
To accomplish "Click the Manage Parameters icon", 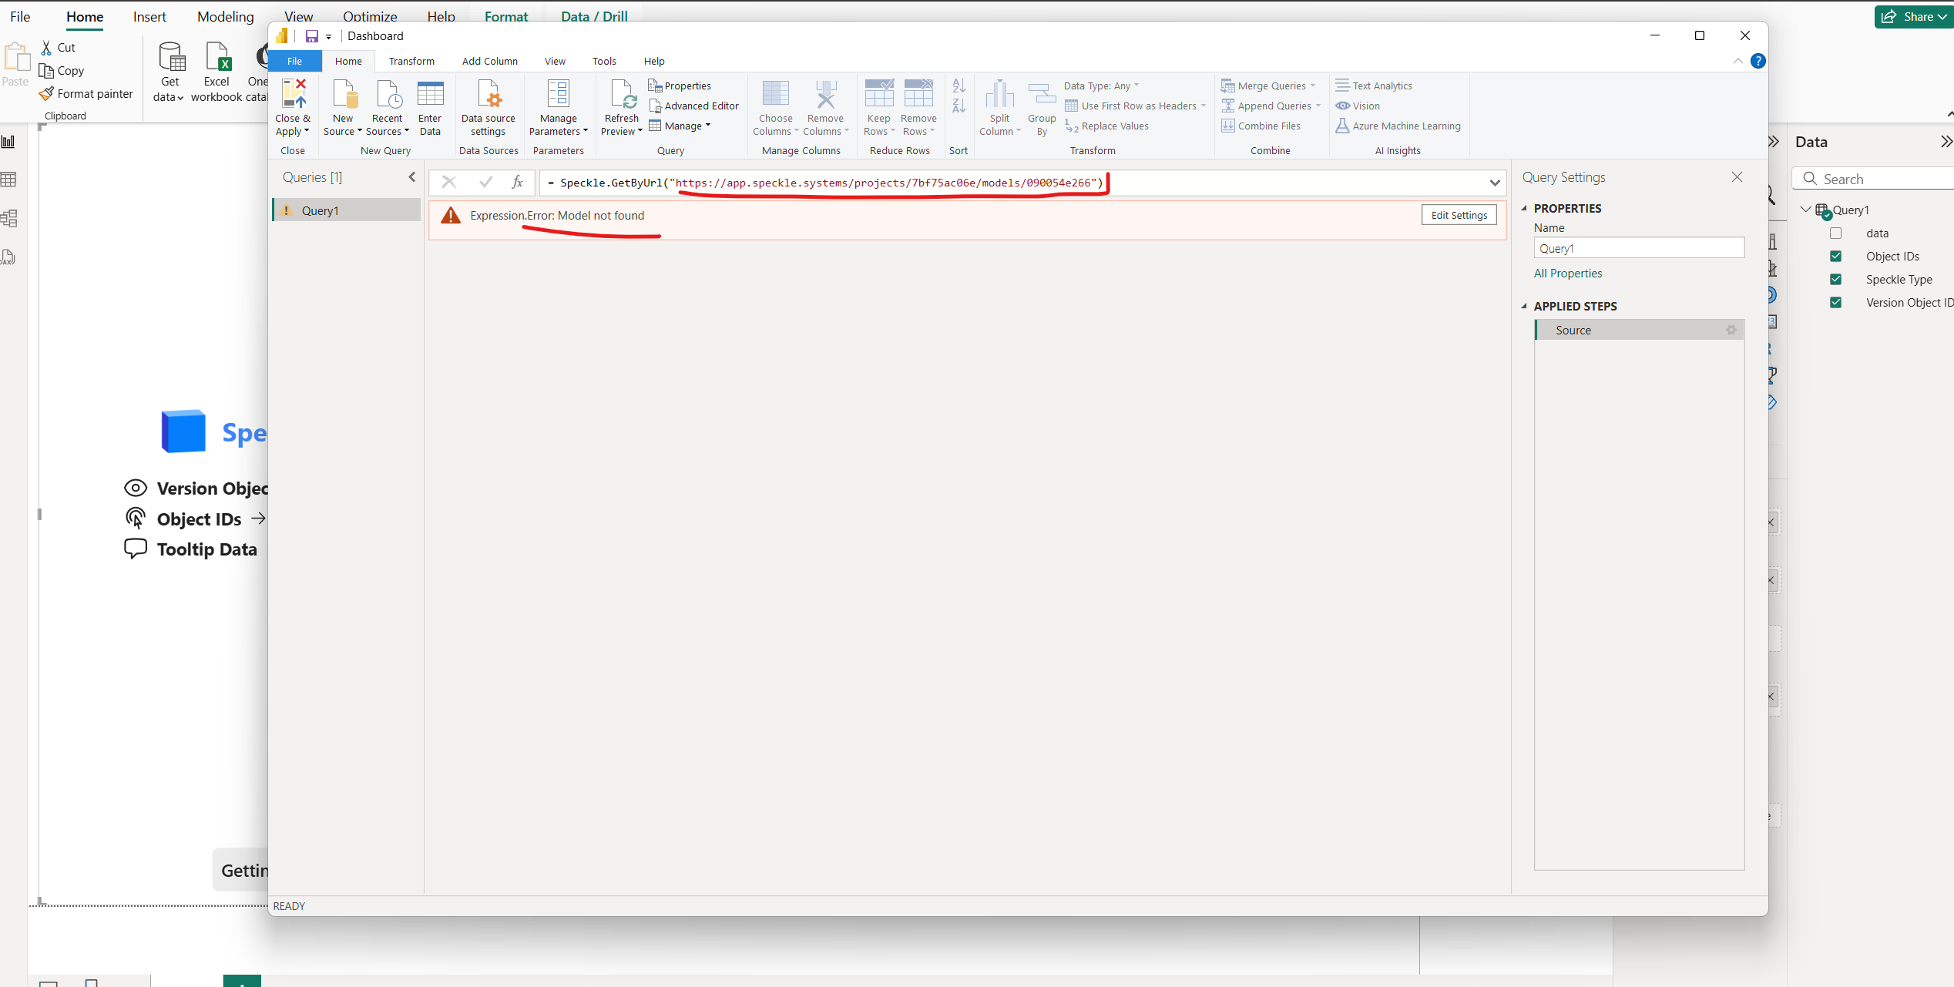I will tap(558, 94).
